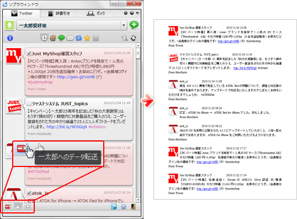Click timestamp 2010/11/24 12:08 in timeline
This screenshot has width=297, height=219.
pos(117,53)
